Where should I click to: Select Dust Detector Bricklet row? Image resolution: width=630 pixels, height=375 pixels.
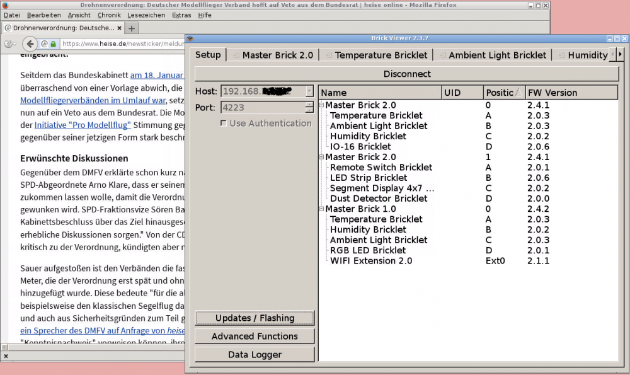(469, 199)
